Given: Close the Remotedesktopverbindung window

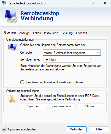Looking at the screenshot, I should pos(105,3).
